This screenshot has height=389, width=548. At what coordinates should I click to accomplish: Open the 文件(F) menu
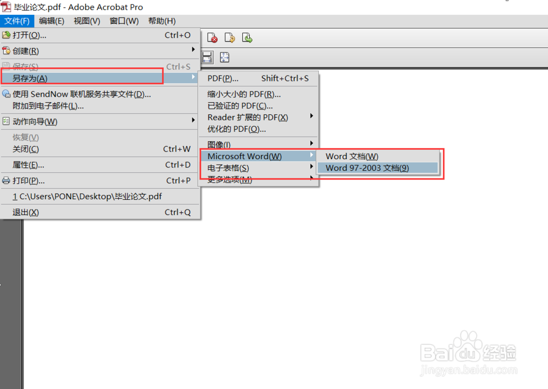click(x=17, y=21)
